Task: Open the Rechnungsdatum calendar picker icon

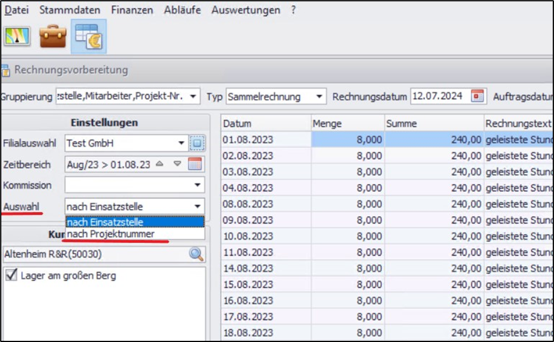Action: [x=478, y=96]
